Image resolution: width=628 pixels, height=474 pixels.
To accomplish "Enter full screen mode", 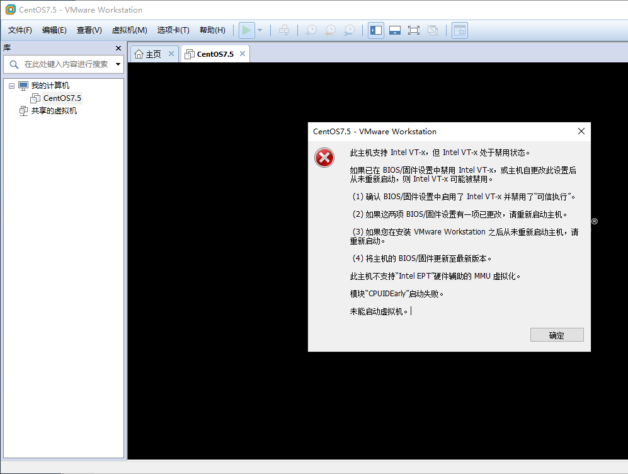I will (x=414, y=30).
